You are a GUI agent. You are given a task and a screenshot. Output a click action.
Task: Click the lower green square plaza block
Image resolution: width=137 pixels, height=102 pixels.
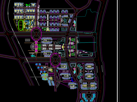tap(39, 49)
